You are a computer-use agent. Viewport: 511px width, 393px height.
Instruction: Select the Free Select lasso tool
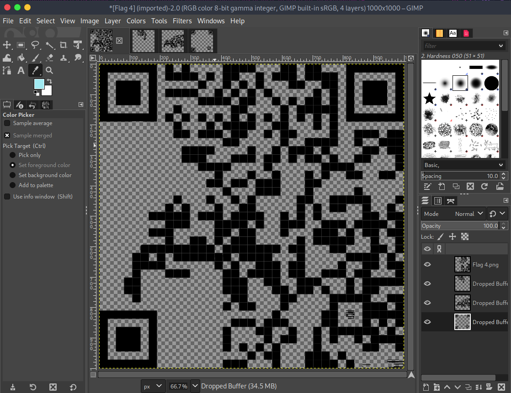(x=35, y=45)
